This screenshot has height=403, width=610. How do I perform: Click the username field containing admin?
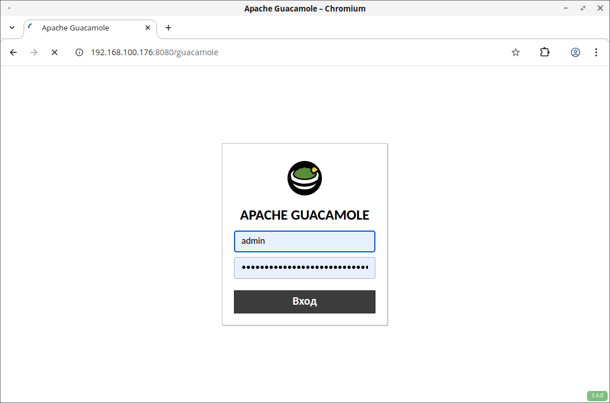pyautogui.click(x=305, y=241)
